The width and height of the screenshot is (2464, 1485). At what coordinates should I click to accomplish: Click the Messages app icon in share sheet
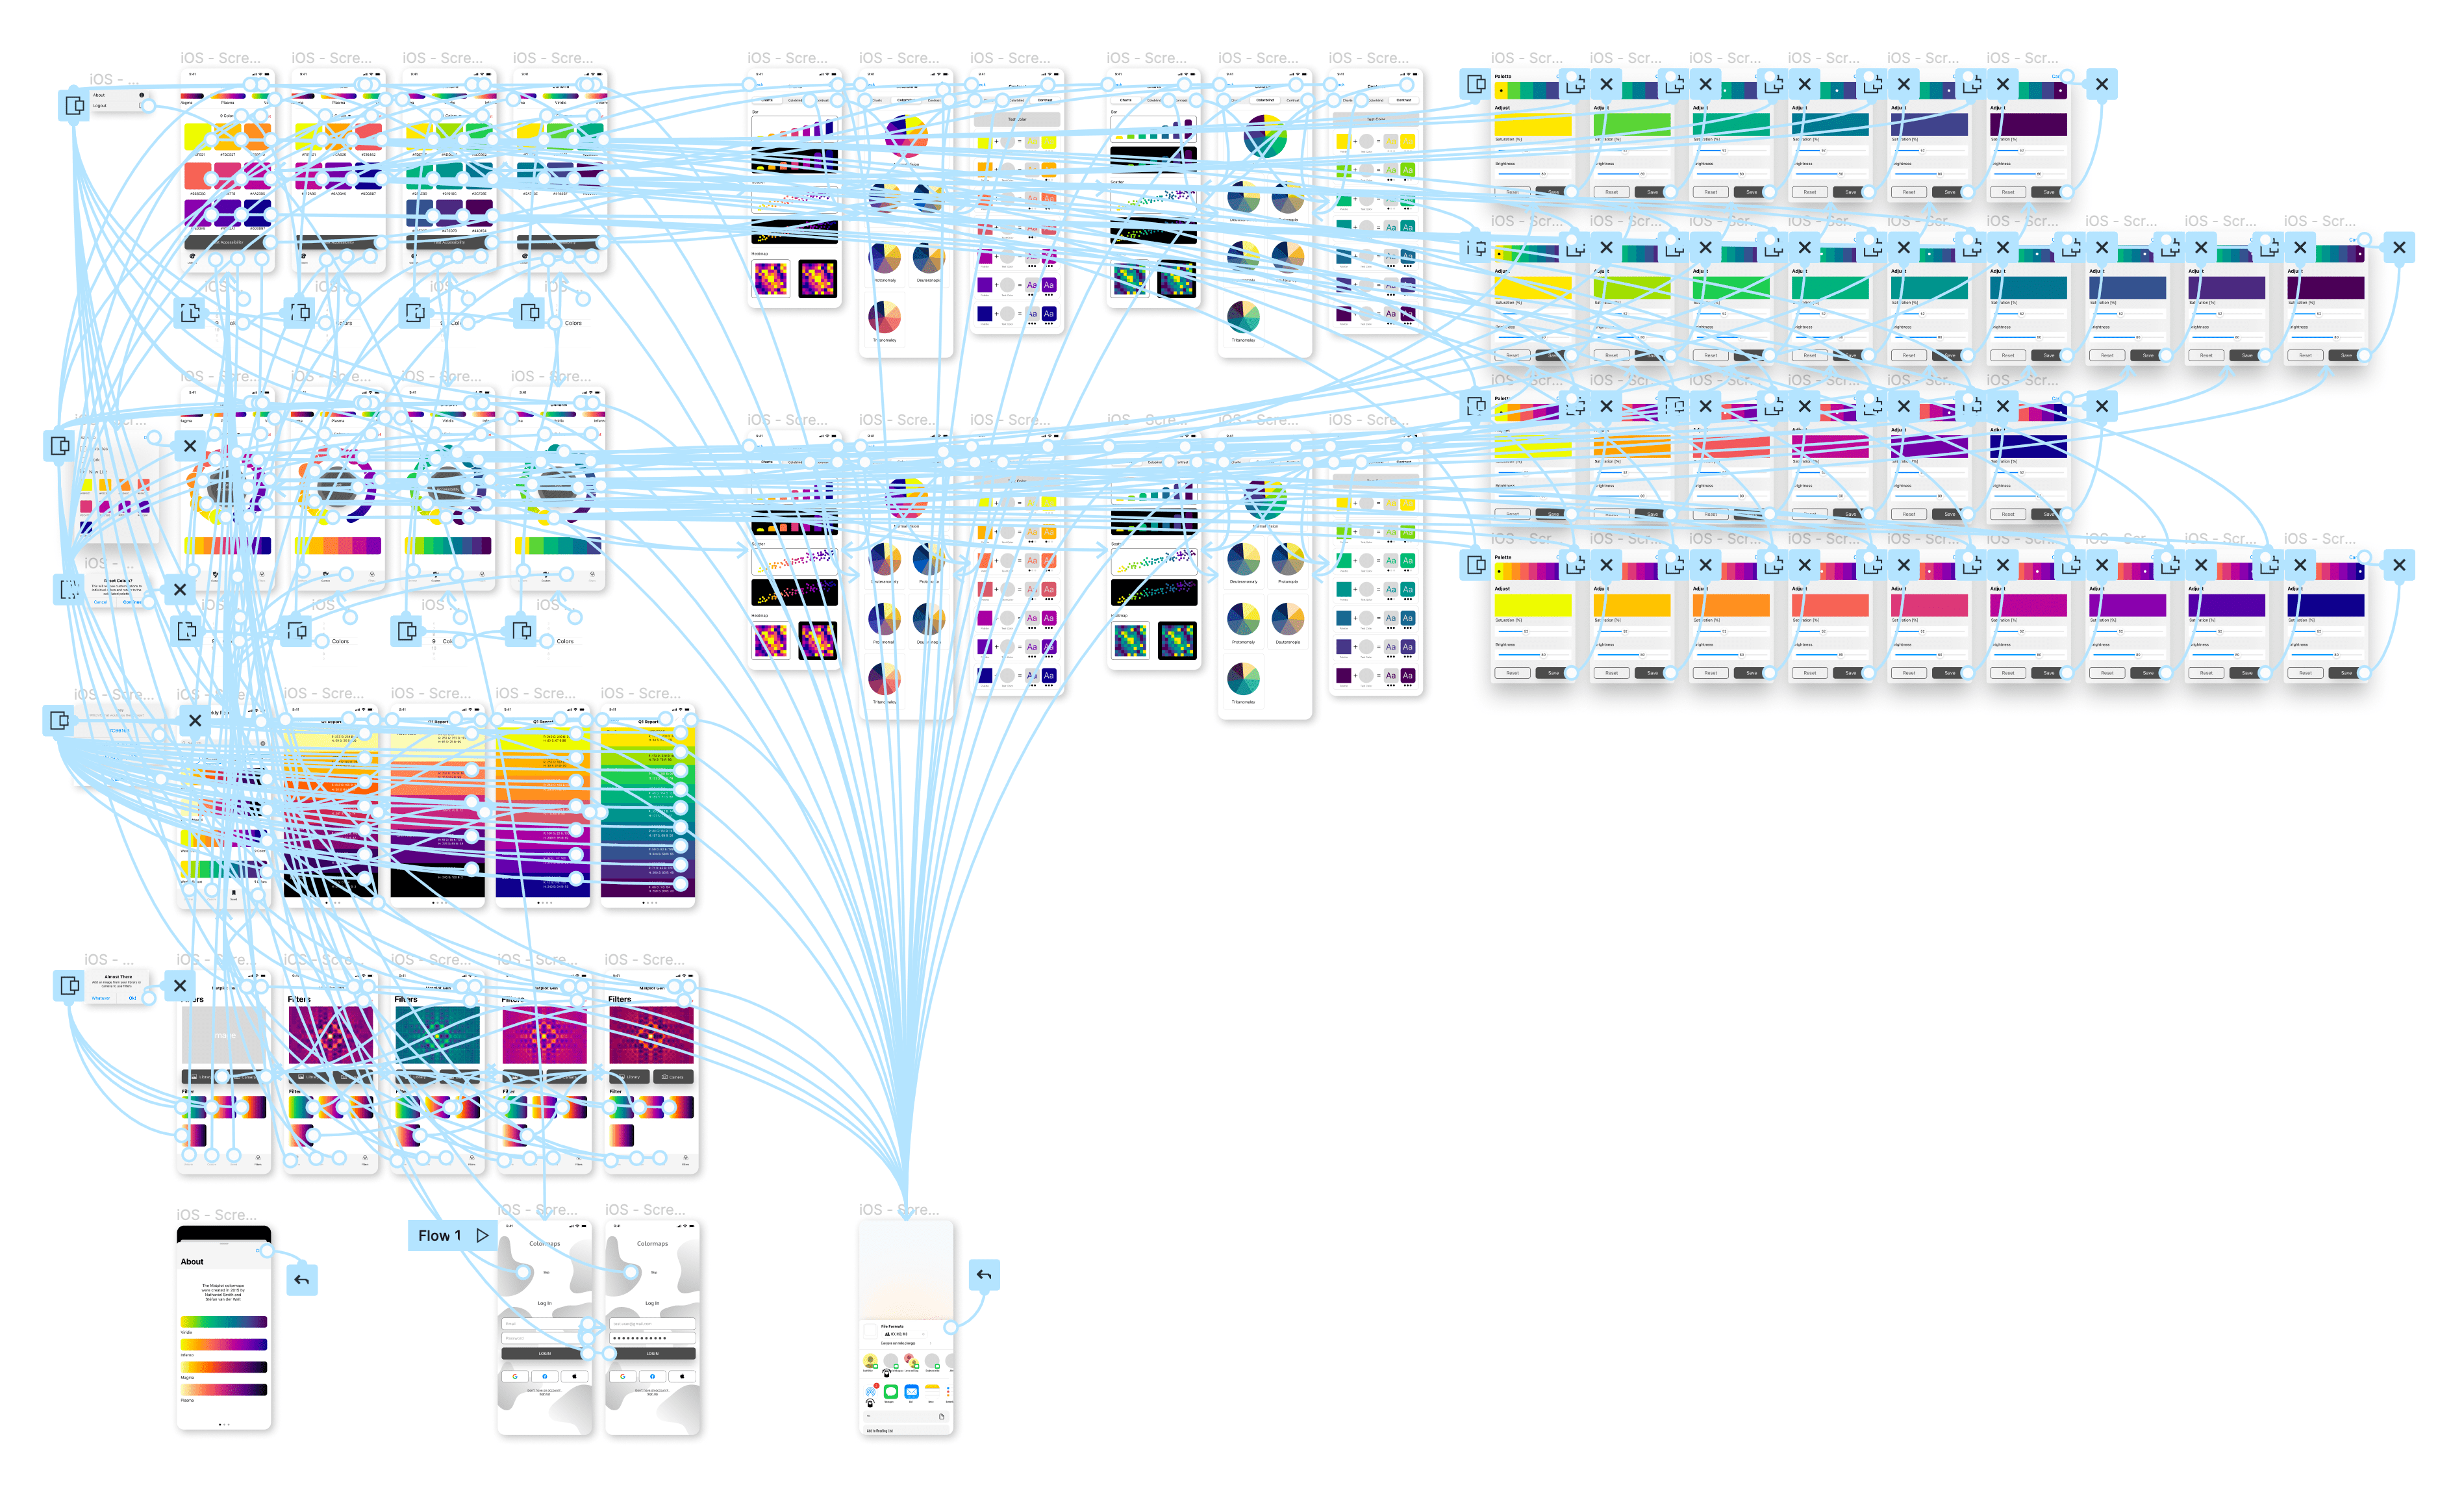(x=890, y=1392)
